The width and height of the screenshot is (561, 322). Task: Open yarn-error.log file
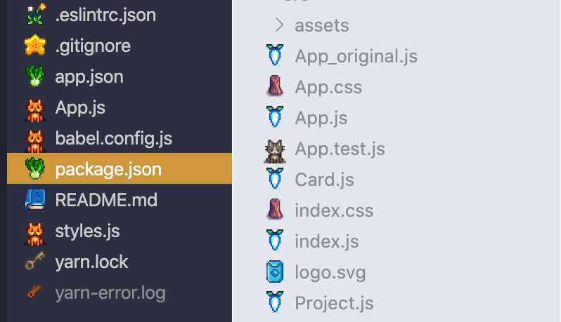point(110,293)
